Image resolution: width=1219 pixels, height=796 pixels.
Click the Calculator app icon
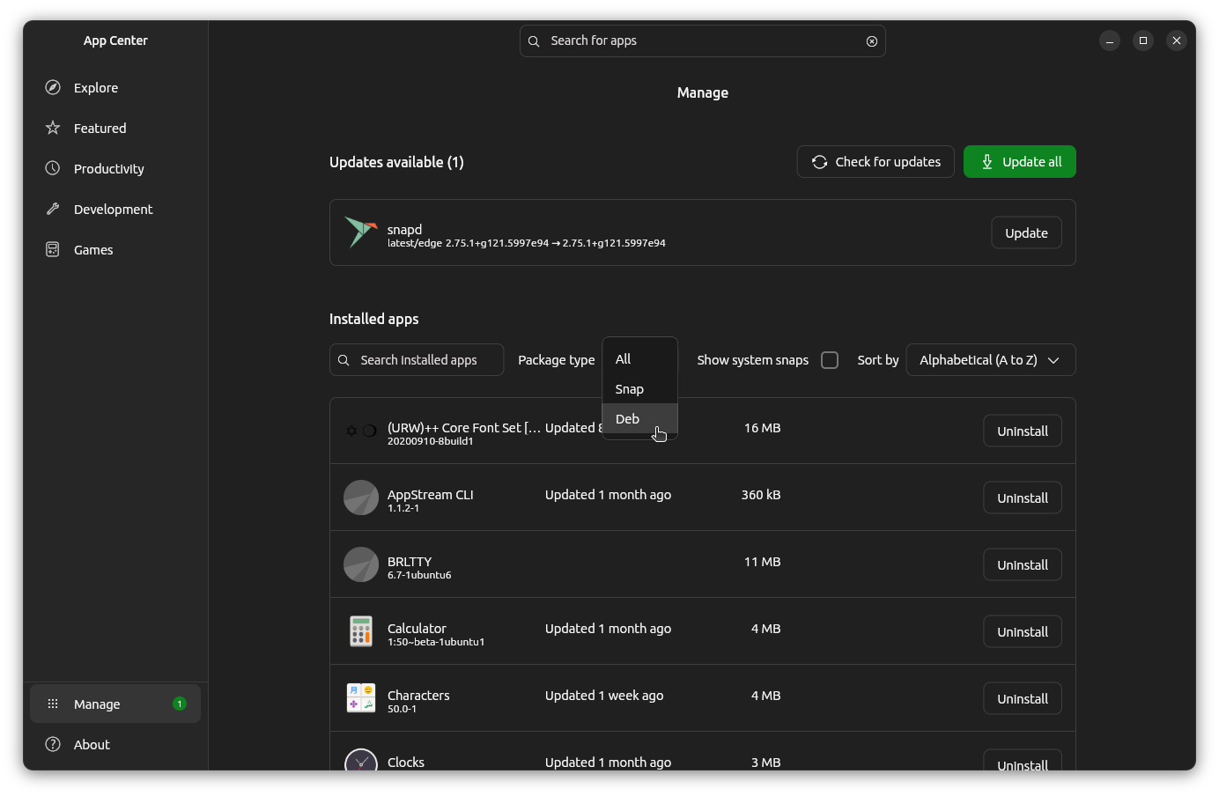tap(361, 631)
